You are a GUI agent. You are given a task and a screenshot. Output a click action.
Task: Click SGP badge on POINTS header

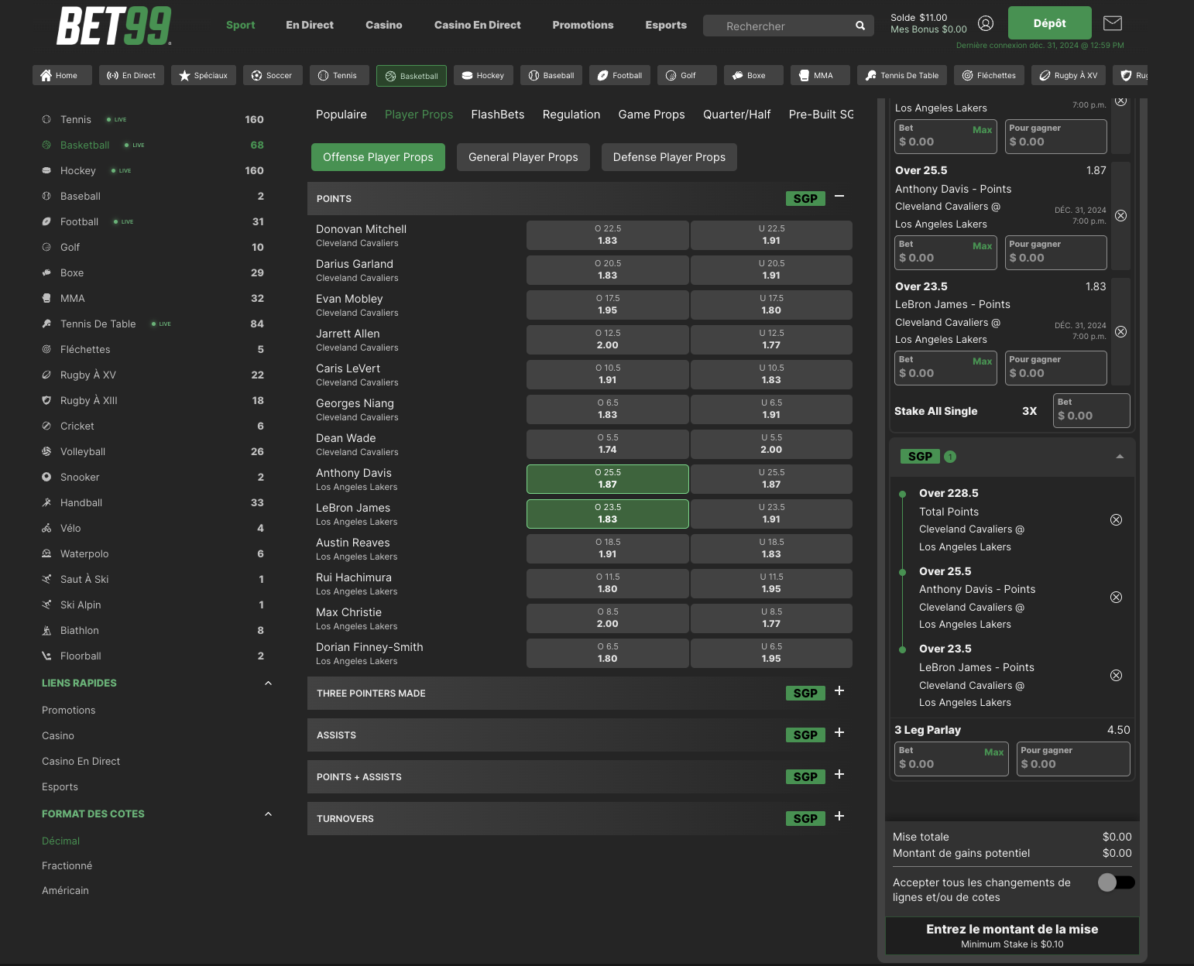click(x=805, y=199)
